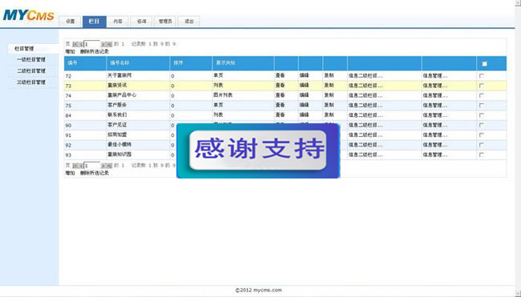
Task: Check the box for row 92
Action: [x=481, y=145]
